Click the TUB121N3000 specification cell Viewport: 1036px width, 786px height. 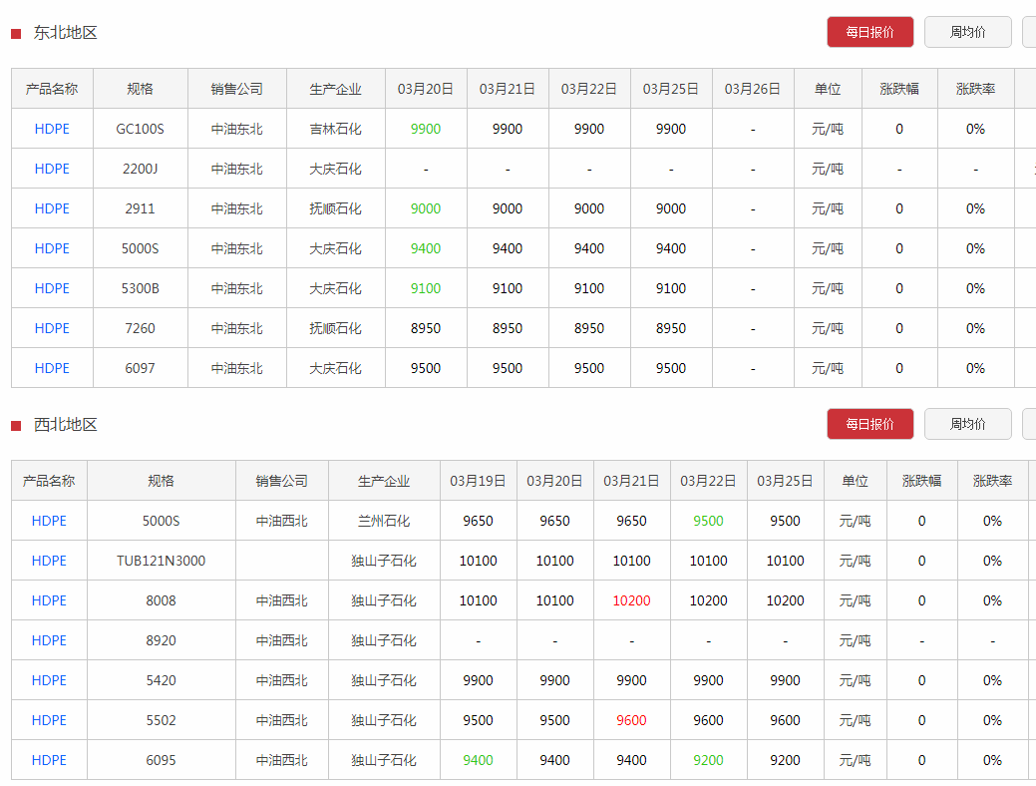[x=162, y=561]
